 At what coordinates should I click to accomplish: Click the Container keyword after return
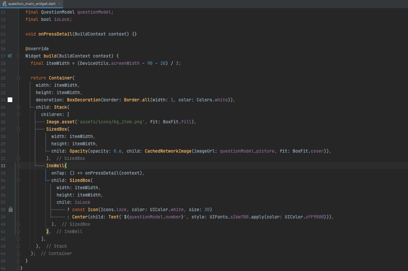61,78
